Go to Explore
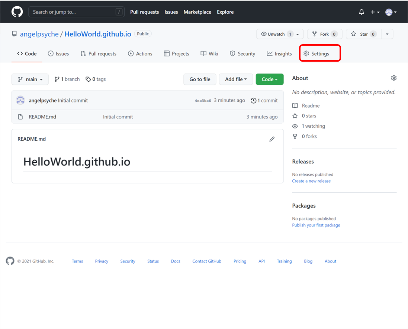This screenshot has width=408, height=329. pos(225,12)
